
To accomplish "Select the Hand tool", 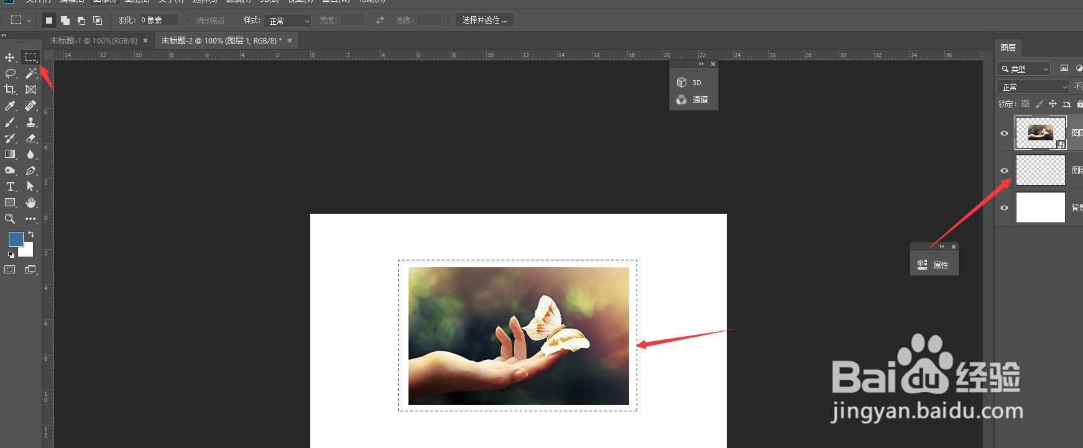I will (30, 203).
